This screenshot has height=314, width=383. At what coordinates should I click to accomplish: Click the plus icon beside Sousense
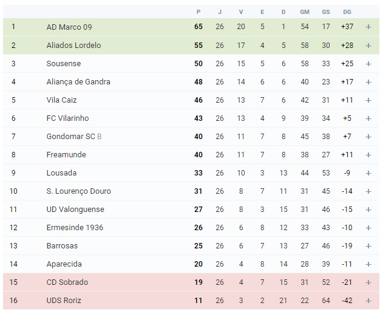[368, 64]
